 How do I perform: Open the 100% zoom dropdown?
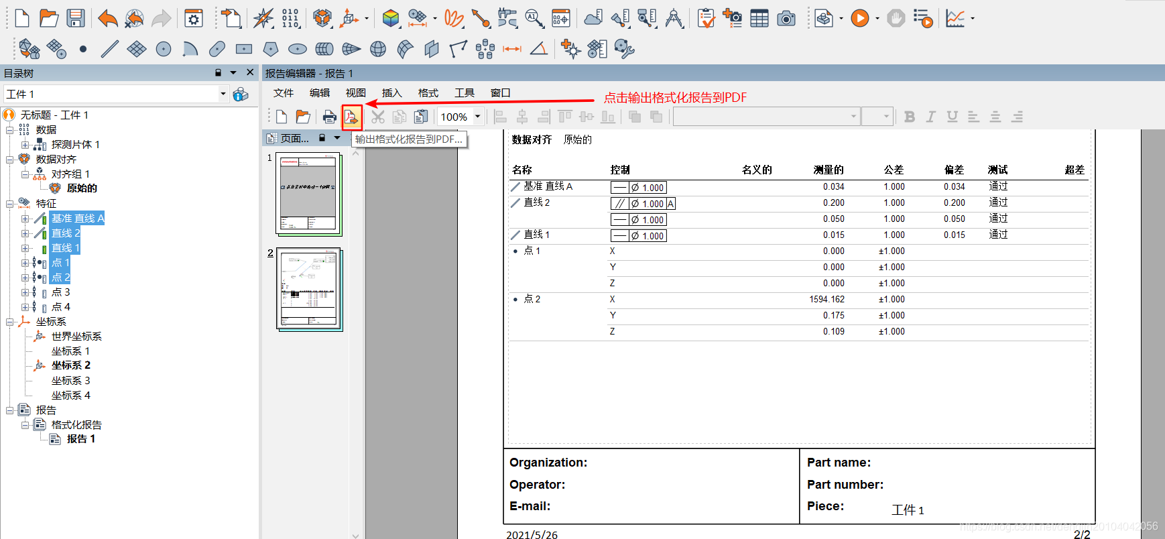coord(477,117)
